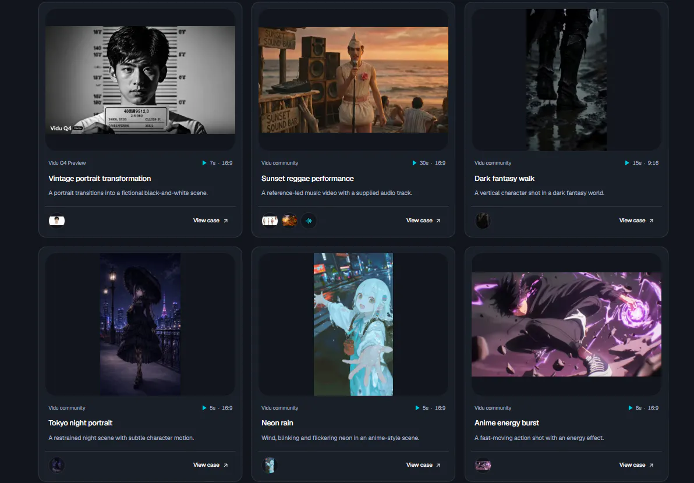
Task: Click View case for Dark fantasy walk
Action: click(636, 221)
